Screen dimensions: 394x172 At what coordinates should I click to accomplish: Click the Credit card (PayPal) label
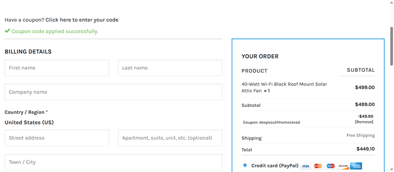point(275,165)
